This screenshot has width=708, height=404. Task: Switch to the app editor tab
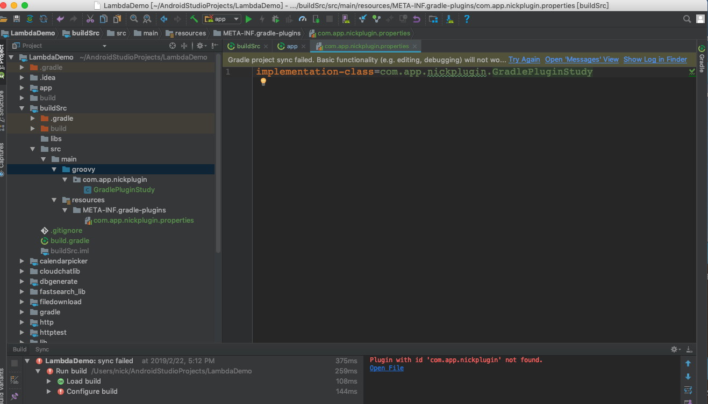click(x=292, y=46)
